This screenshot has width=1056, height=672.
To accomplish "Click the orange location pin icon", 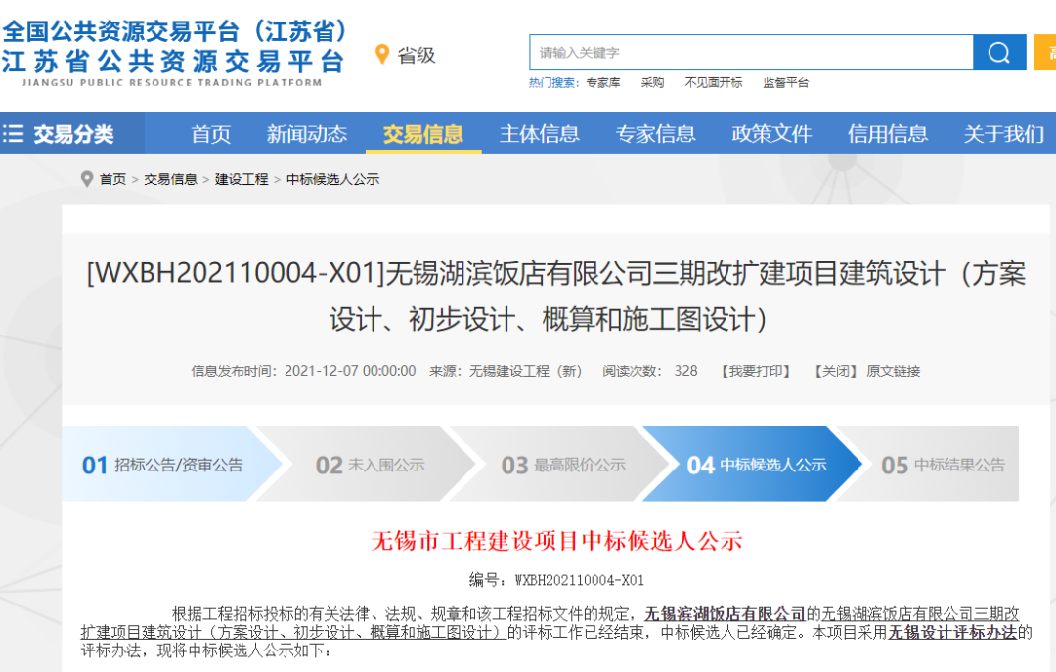I will (382, 55).
